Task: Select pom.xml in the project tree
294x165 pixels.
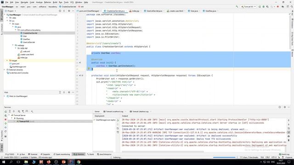Action: tap(16, 64)
